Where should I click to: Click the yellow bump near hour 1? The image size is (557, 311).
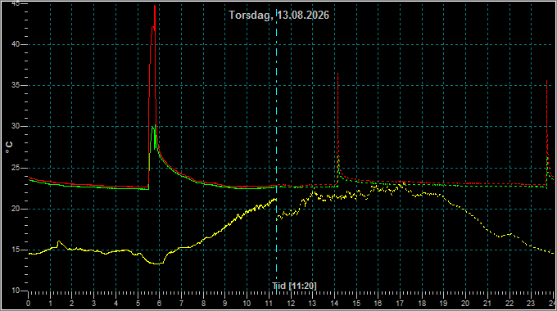pyautogui.click(x=59, y=242)
